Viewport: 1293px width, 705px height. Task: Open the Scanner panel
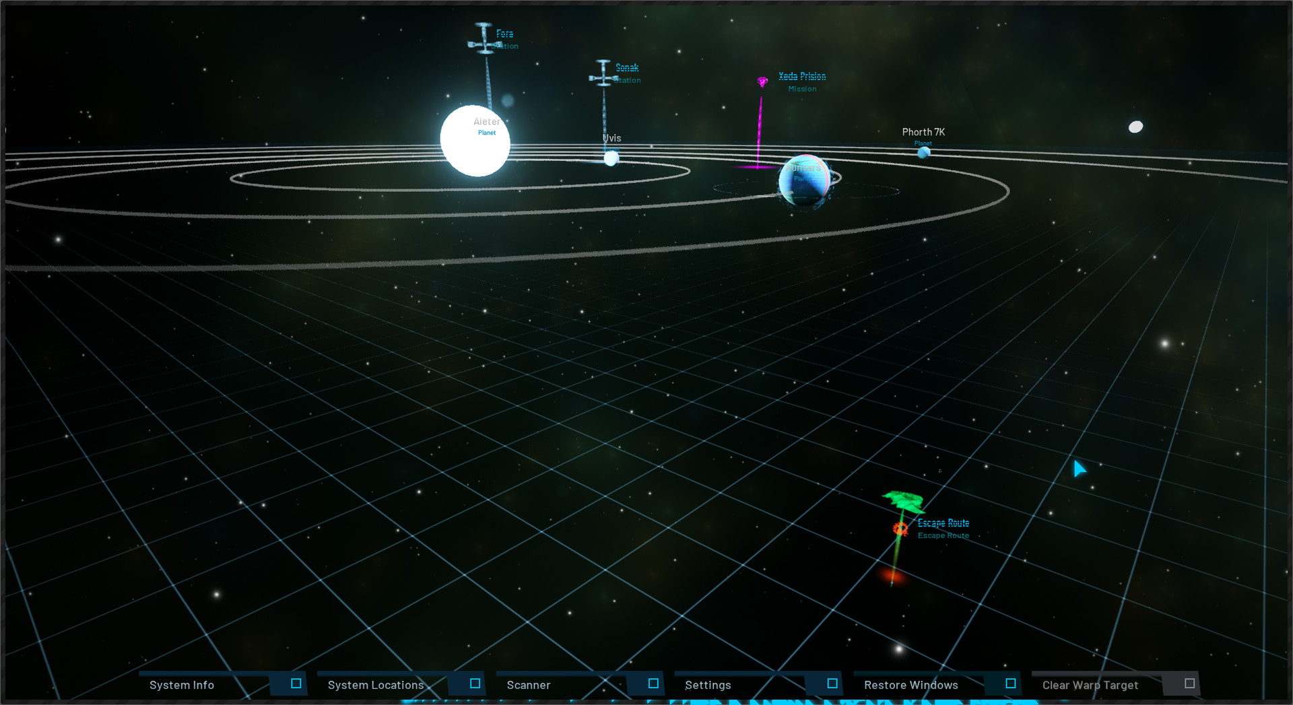(528, 684)
